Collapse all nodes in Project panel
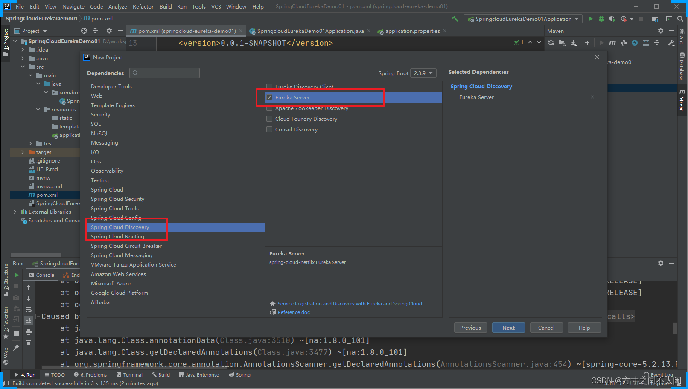Screen dimensions: 688x389 click(x=95, y=31)
